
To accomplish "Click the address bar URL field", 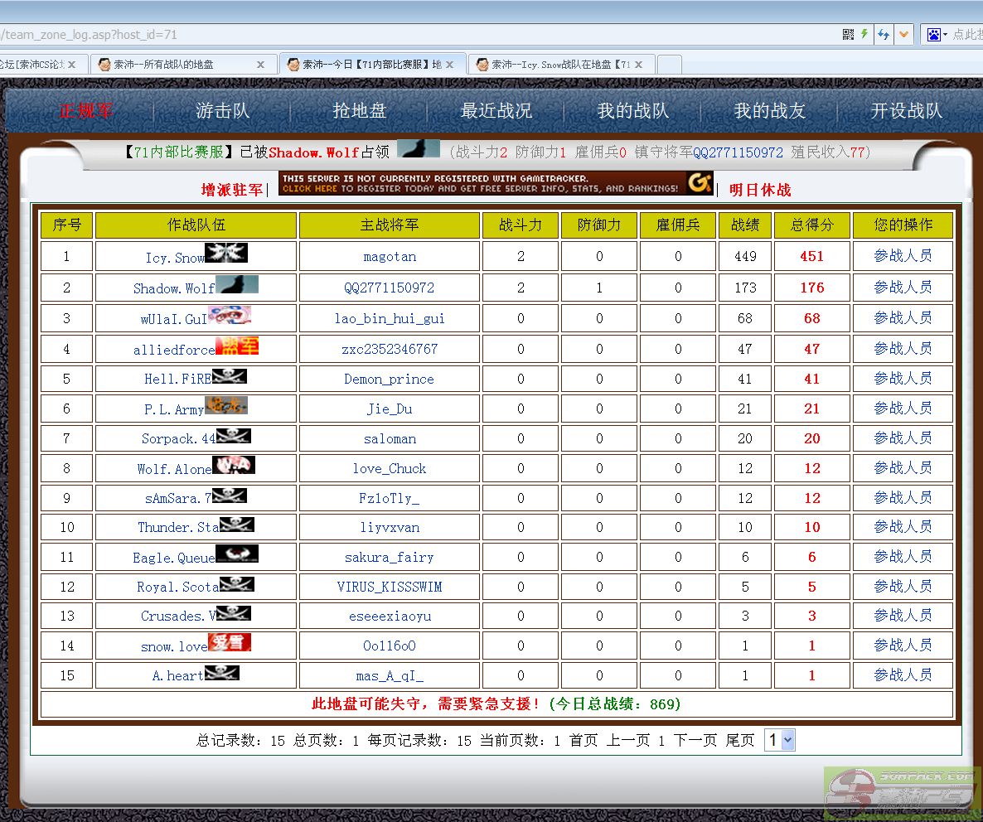I will click(414, 34).
